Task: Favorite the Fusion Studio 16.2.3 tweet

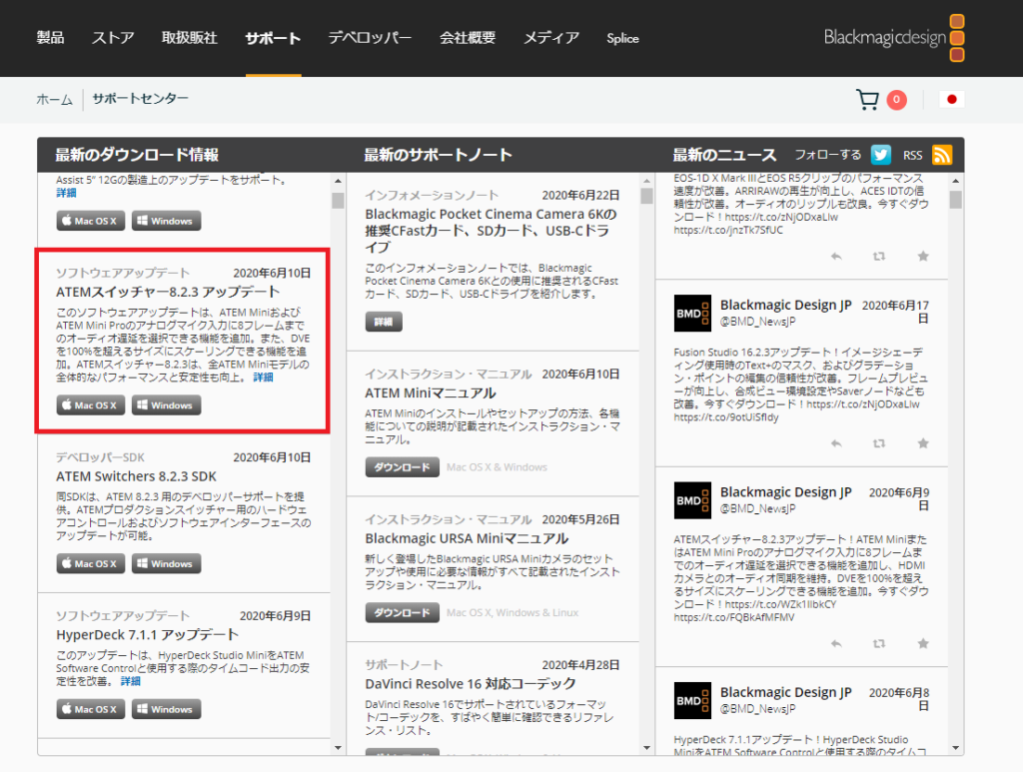Action: (x=922, y=443)
